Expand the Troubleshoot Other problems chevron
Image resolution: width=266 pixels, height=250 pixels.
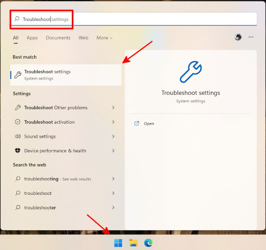tap(113, 108)
